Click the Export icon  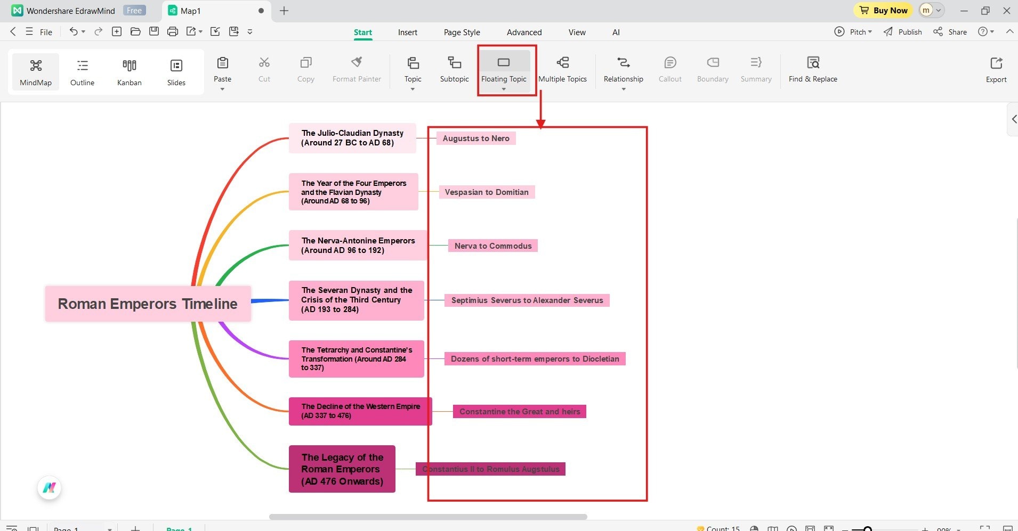(996, 63)
